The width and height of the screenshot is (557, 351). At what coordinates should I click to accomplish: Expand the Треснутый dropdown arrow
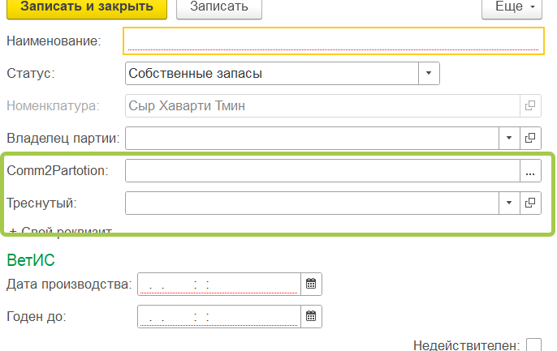click(509, 203)
